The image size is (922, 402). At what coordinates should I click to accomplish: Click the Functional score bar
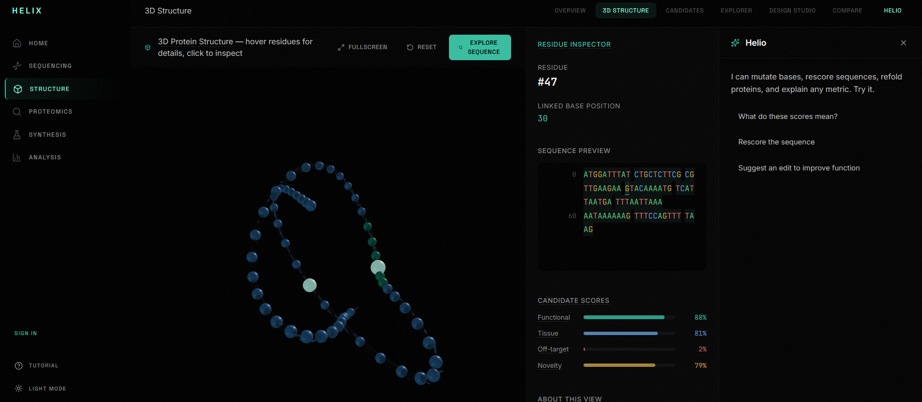click(629, 317)
